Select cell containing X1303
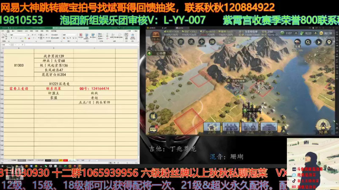 19,65
